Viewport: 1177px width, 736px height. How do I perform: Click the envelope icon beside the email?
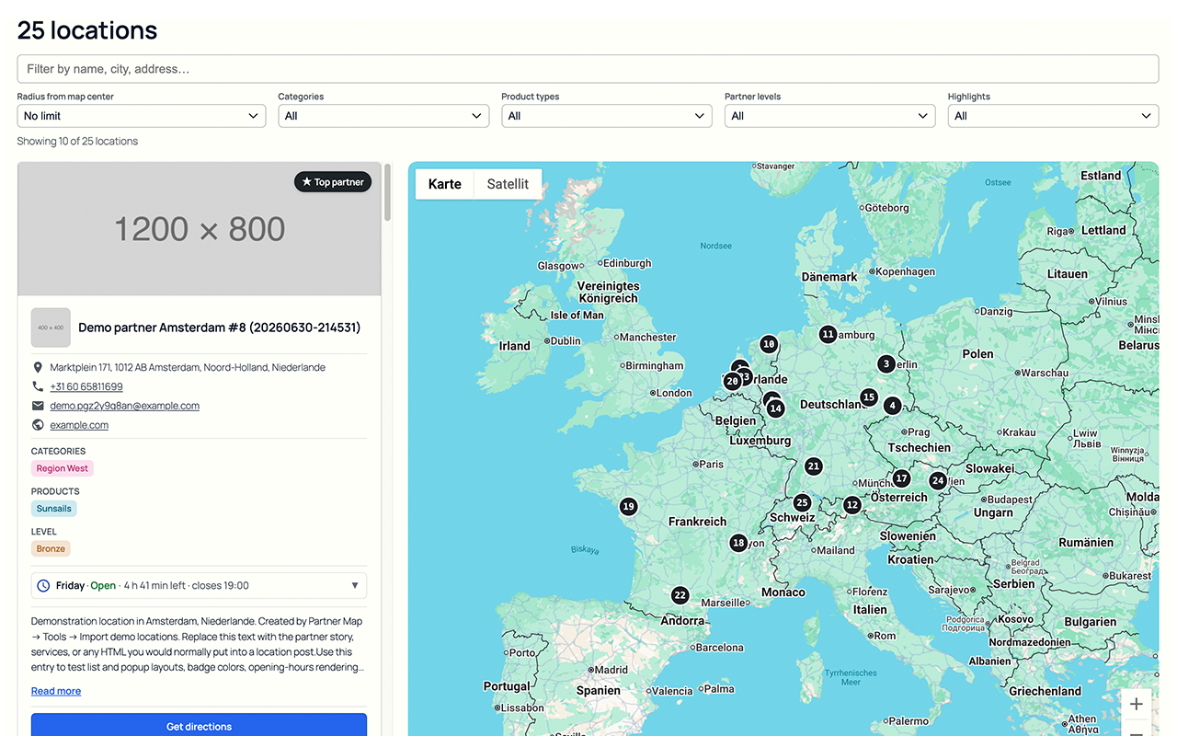pos(38,406)
